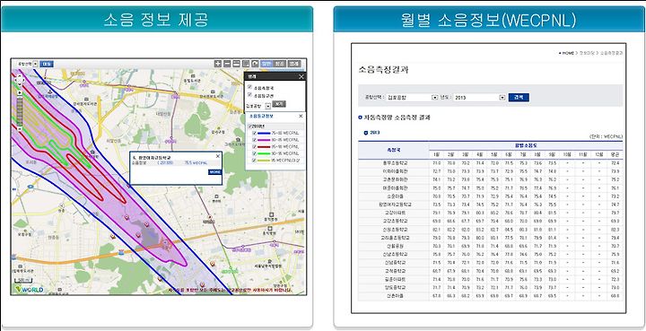Screen dimensions: 646x331
Task: Expand the 2013 section icon above the table
Action: click(x=365, y=133)
